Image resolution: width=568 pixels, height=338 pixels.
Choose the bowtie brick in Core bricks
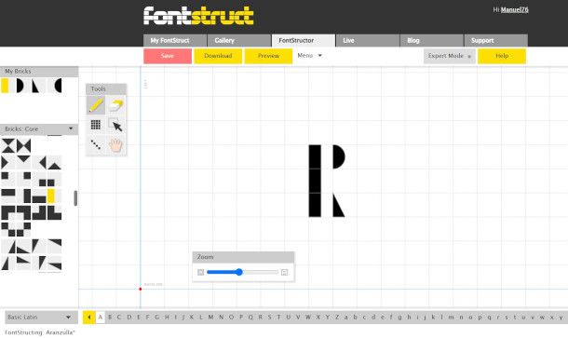point(23,145)
